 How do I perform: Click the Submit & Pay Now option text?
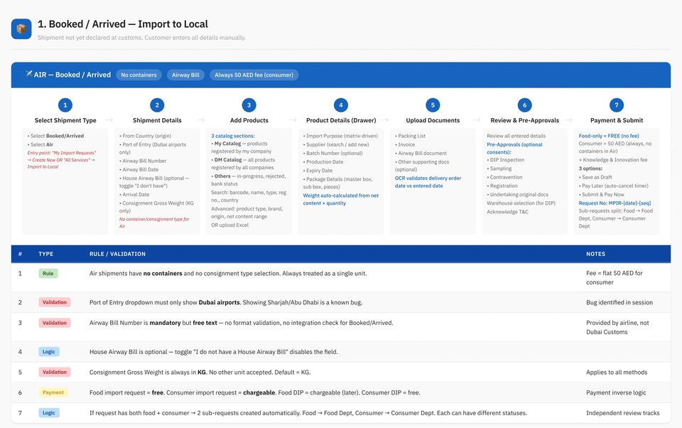pyautogui.click(x=601, y=195)
